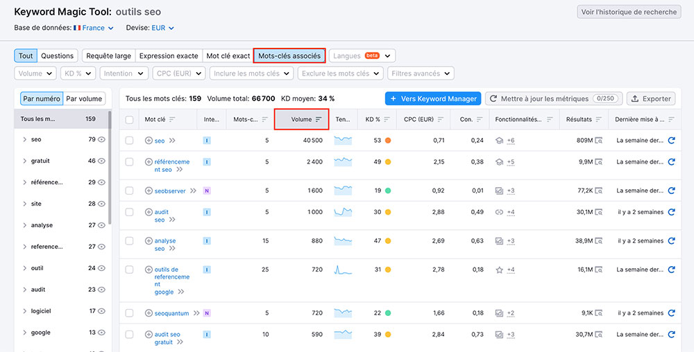Select the Expression exacte match type
The image size is (694, 352).
click(x=169, y=55)
